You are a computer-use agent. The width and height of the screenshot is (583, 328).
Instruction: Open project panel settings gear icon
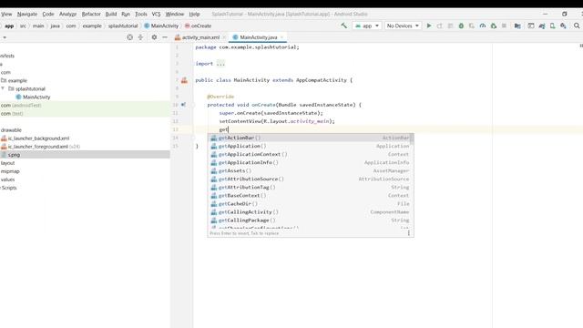tap(154, 37)
